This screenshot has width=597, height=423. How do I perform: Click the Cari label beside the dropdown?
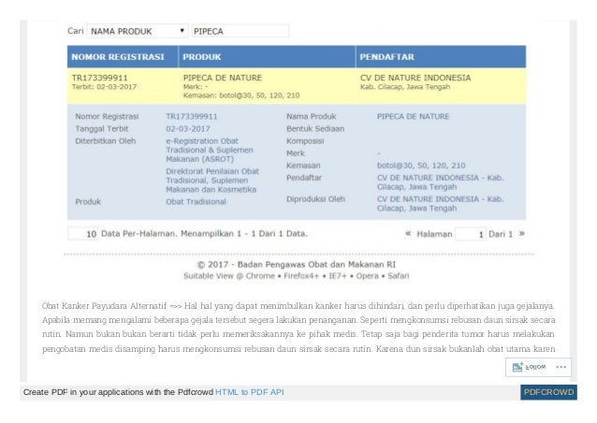coord(76,31)
